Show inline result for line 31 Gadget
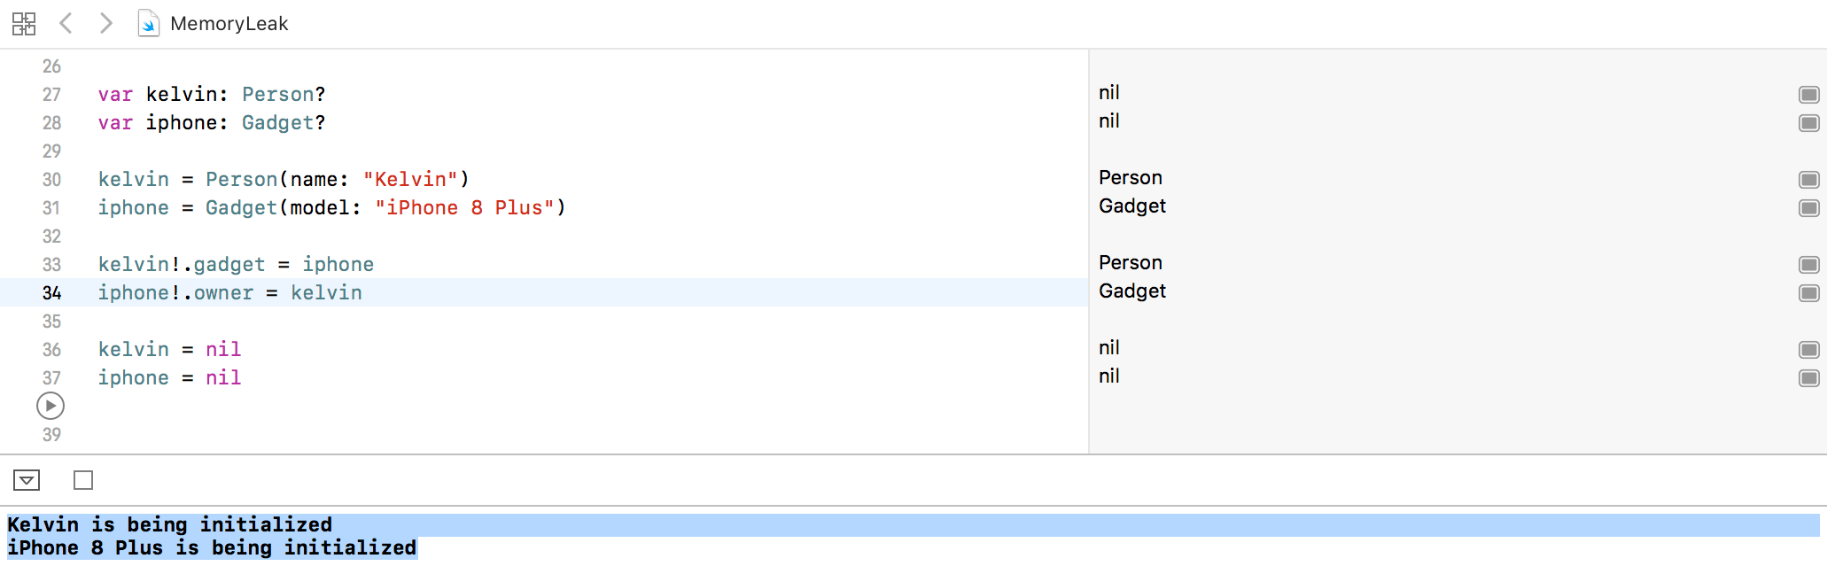Viewport: 1827px width, 574px height. pyautogui.click(x=1808, y=208)
